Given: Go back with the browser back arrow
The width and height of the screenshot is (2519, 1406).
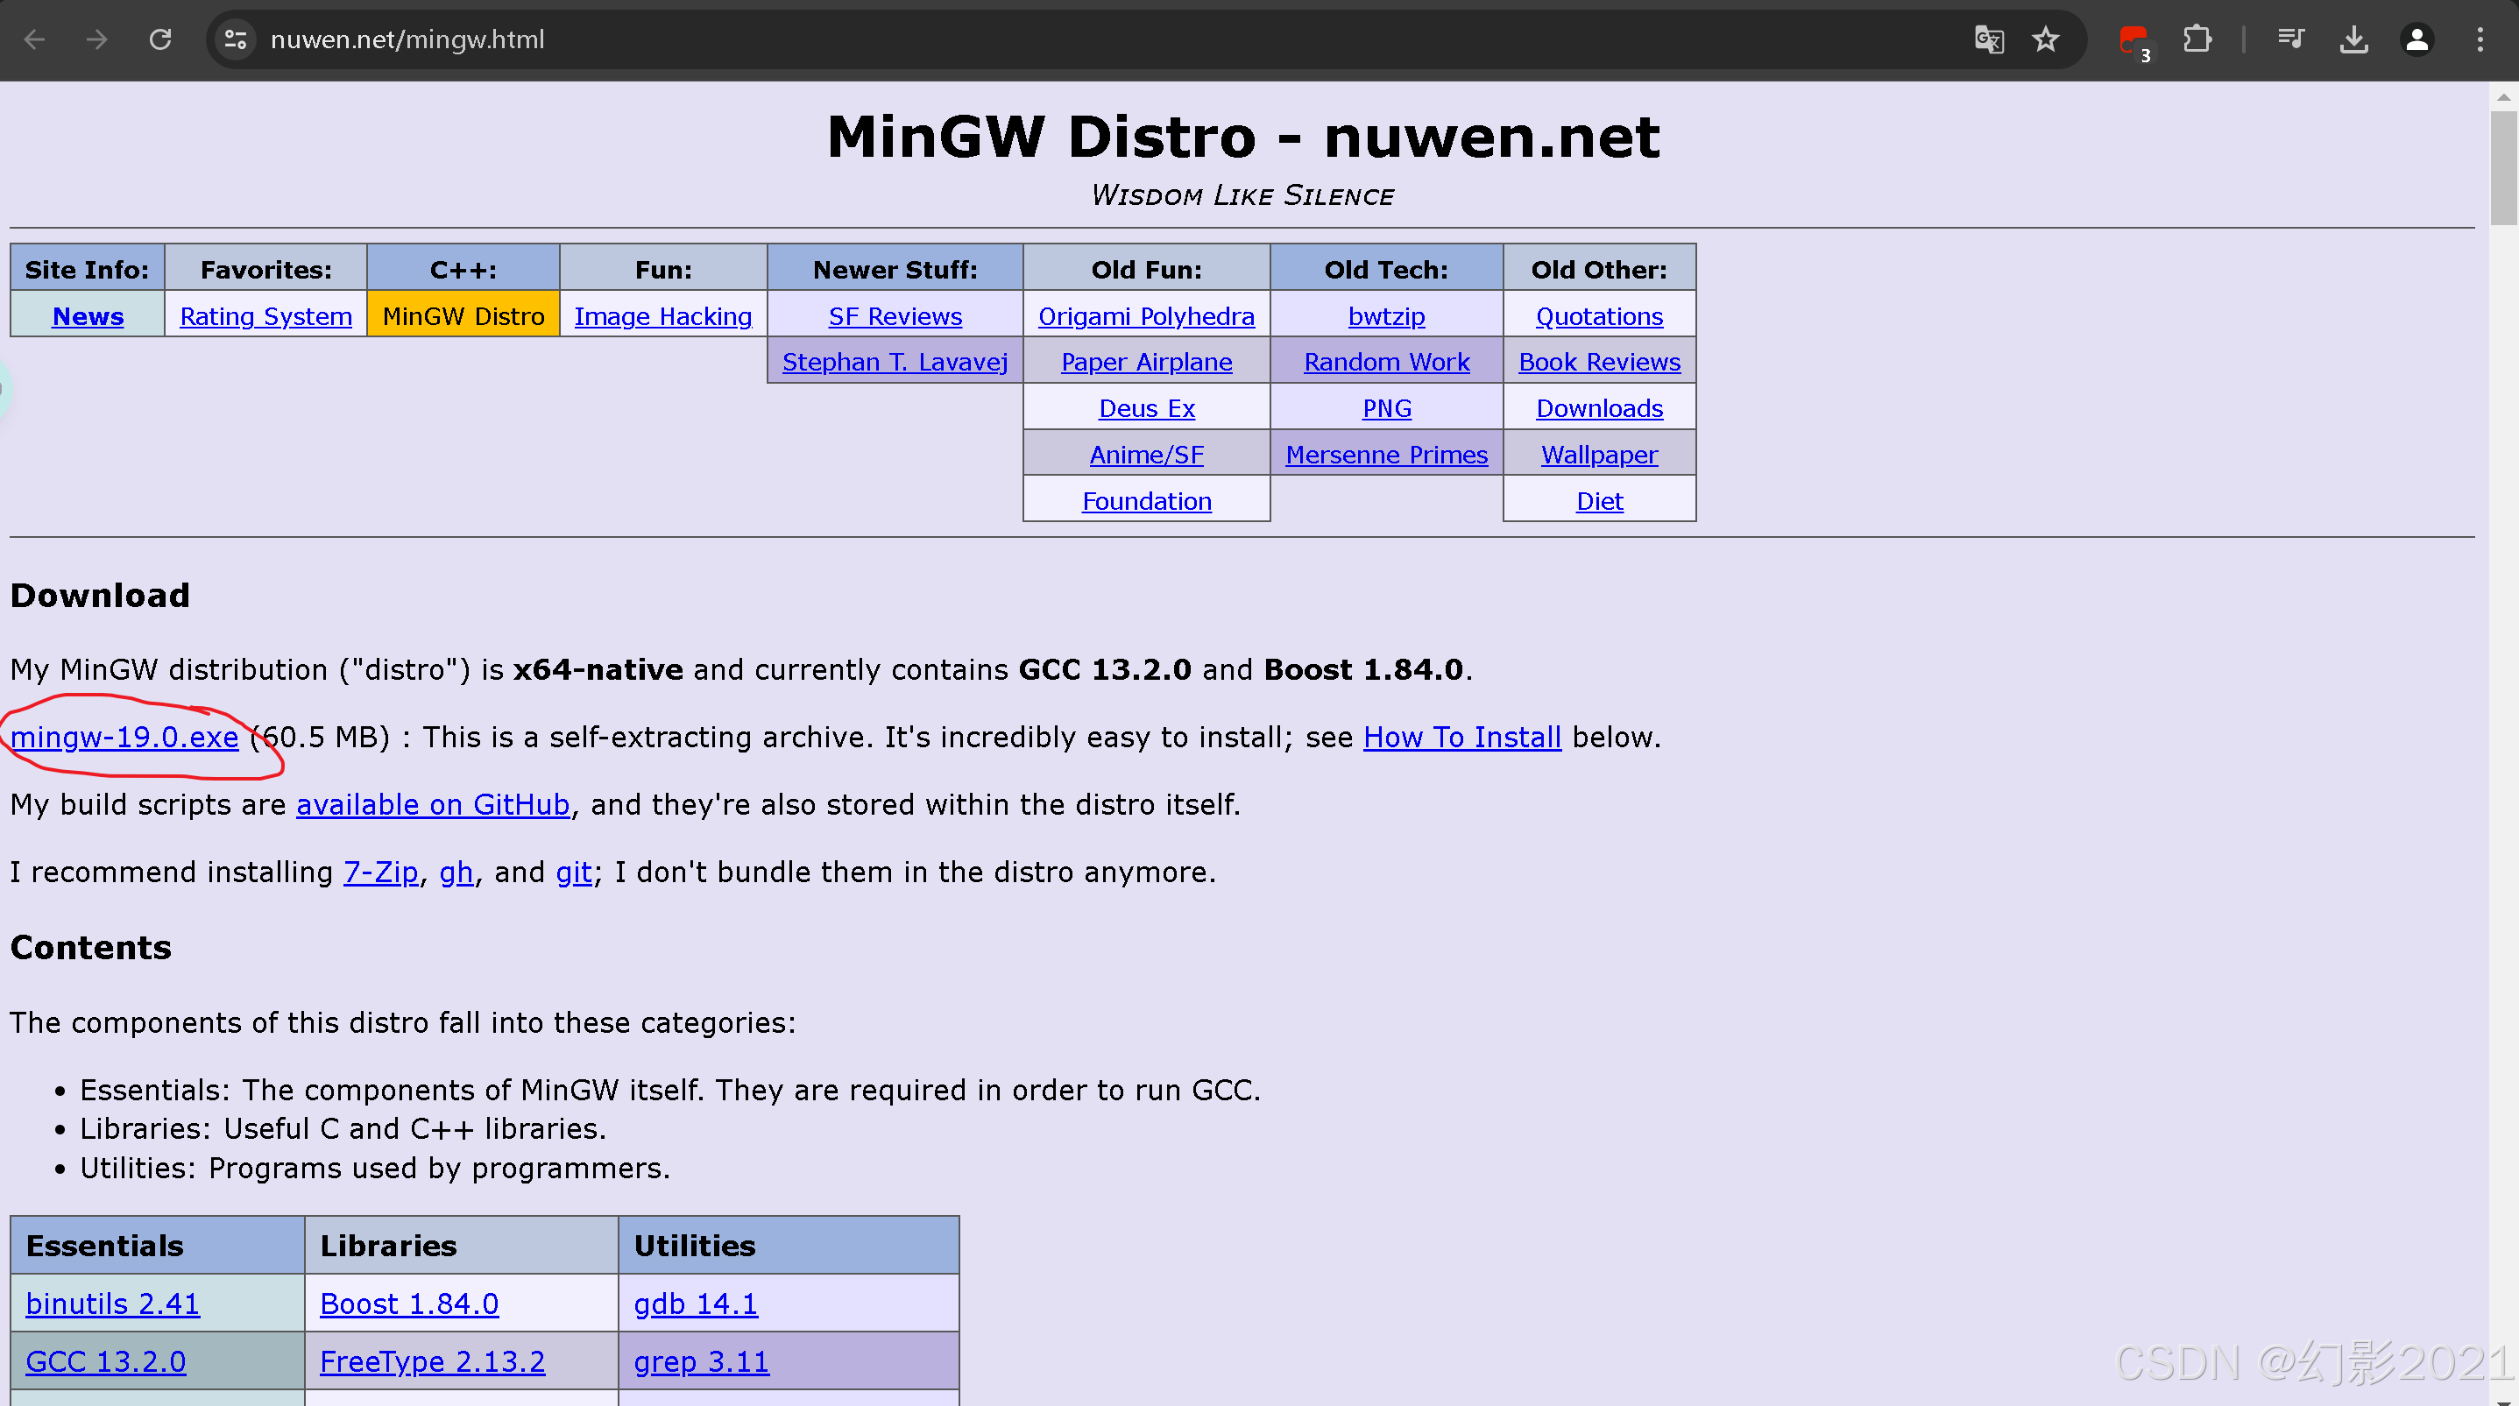Looking at the screenshot, I should pyautogui.click(x=35, y=40).
